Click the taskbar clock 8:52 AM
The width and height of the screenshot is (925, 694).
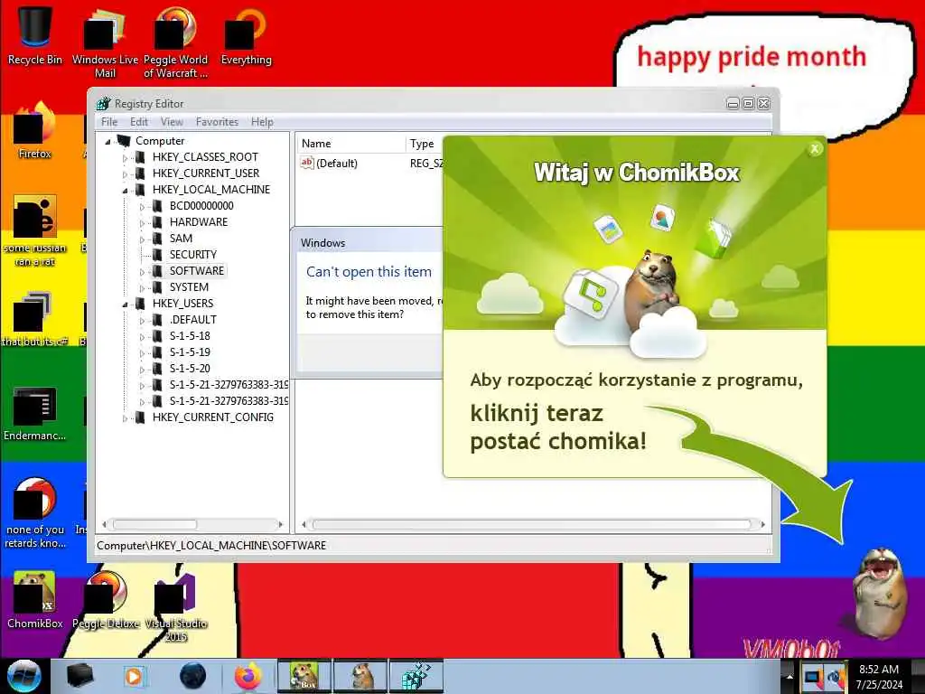(x=878, y=670)
